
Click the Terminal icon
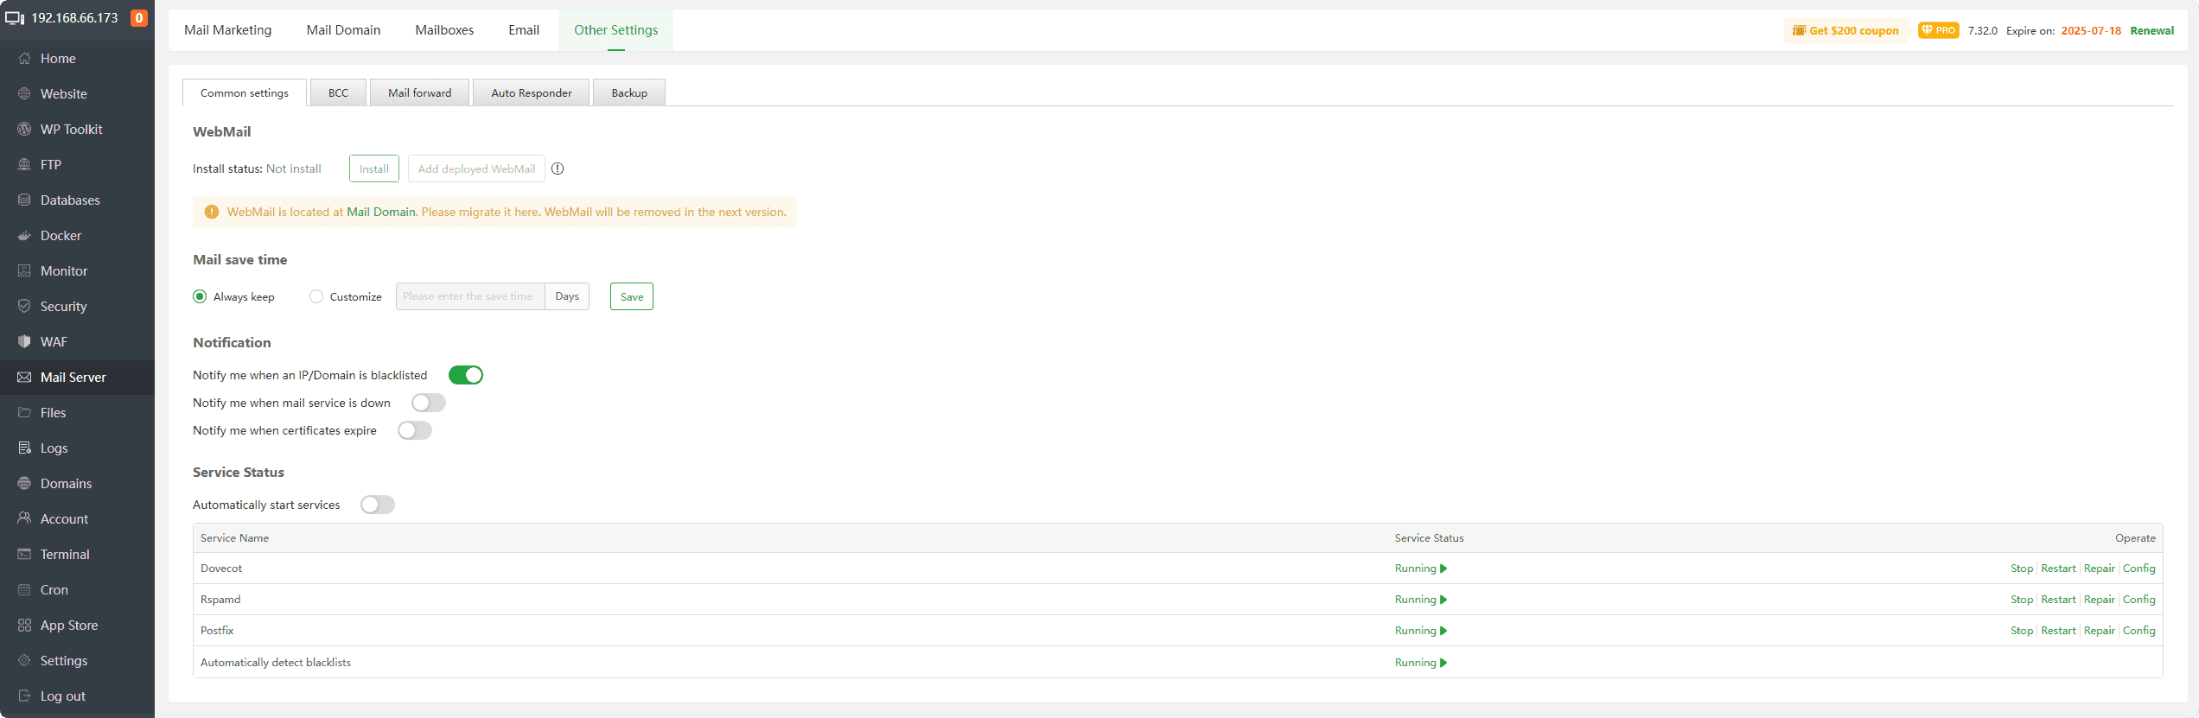[x=24, y=555]
